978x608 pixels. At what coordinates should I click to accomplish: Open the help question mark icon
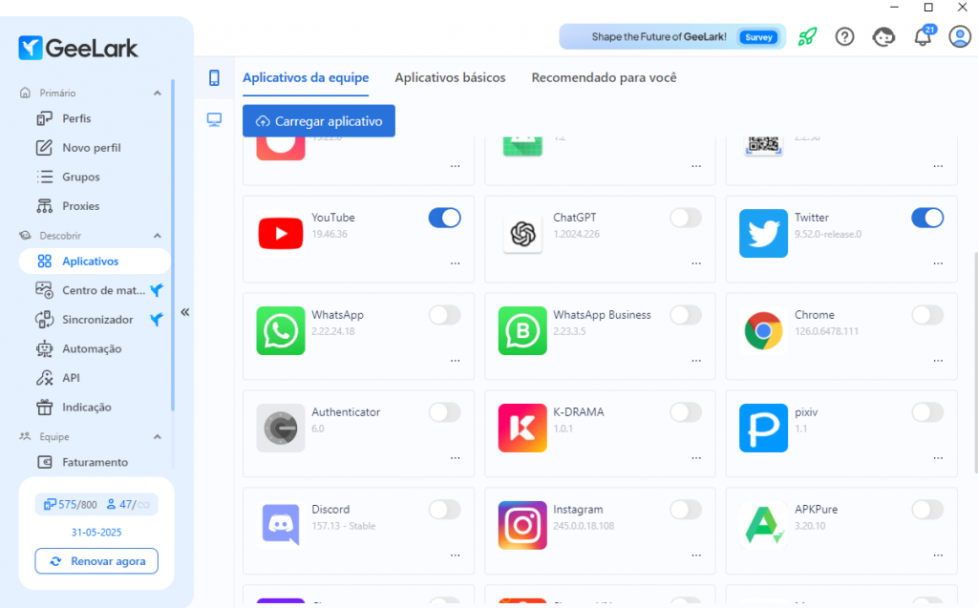844,37
